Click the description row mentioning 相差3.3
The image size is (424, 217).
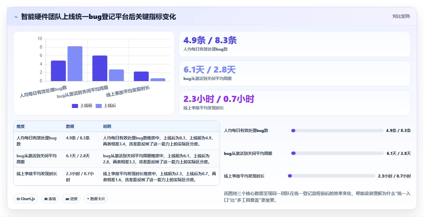coord(157,159)
